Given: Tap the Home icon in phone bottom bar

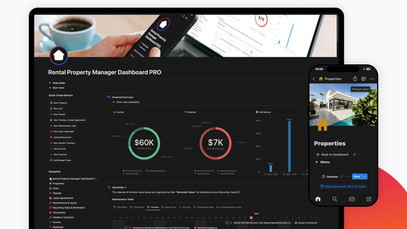Looking at the screenshot, I should [x=318, y=199].
